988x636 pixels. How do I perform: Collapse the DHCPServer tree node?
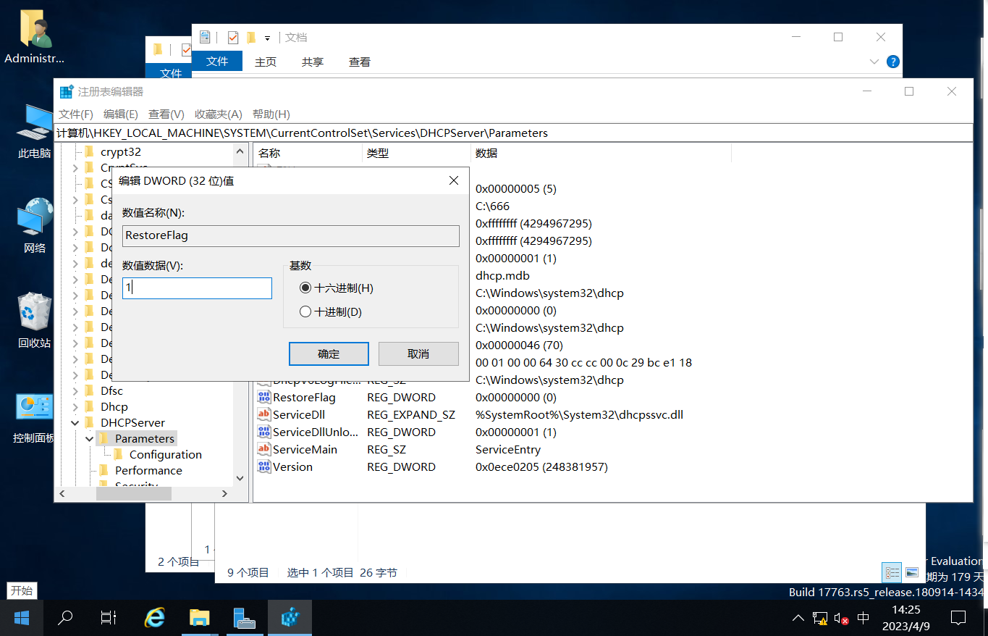[75, 423]
